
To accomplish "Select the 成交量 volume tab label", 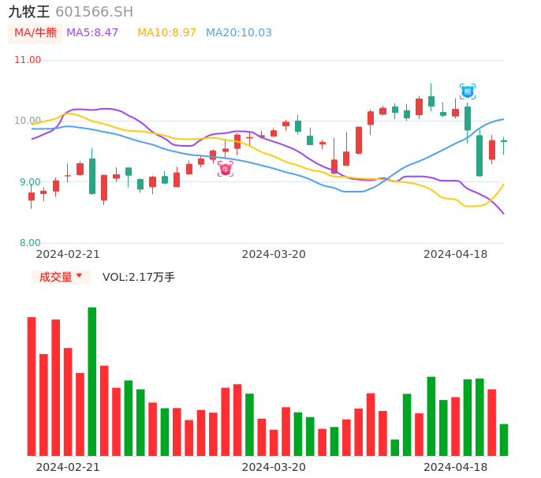I will pos(55,277).
